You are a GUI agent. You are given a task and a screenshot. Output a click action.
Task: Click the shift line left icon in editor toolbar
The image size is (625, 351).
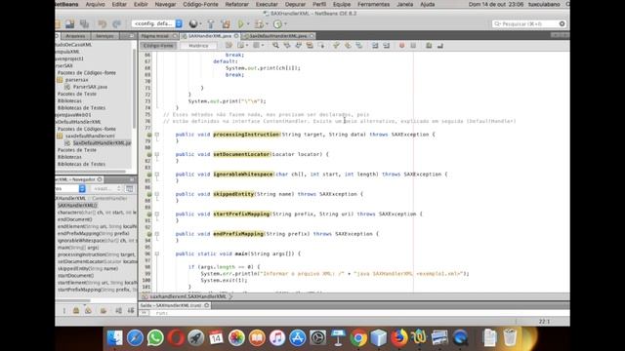(x=375, y=46)
